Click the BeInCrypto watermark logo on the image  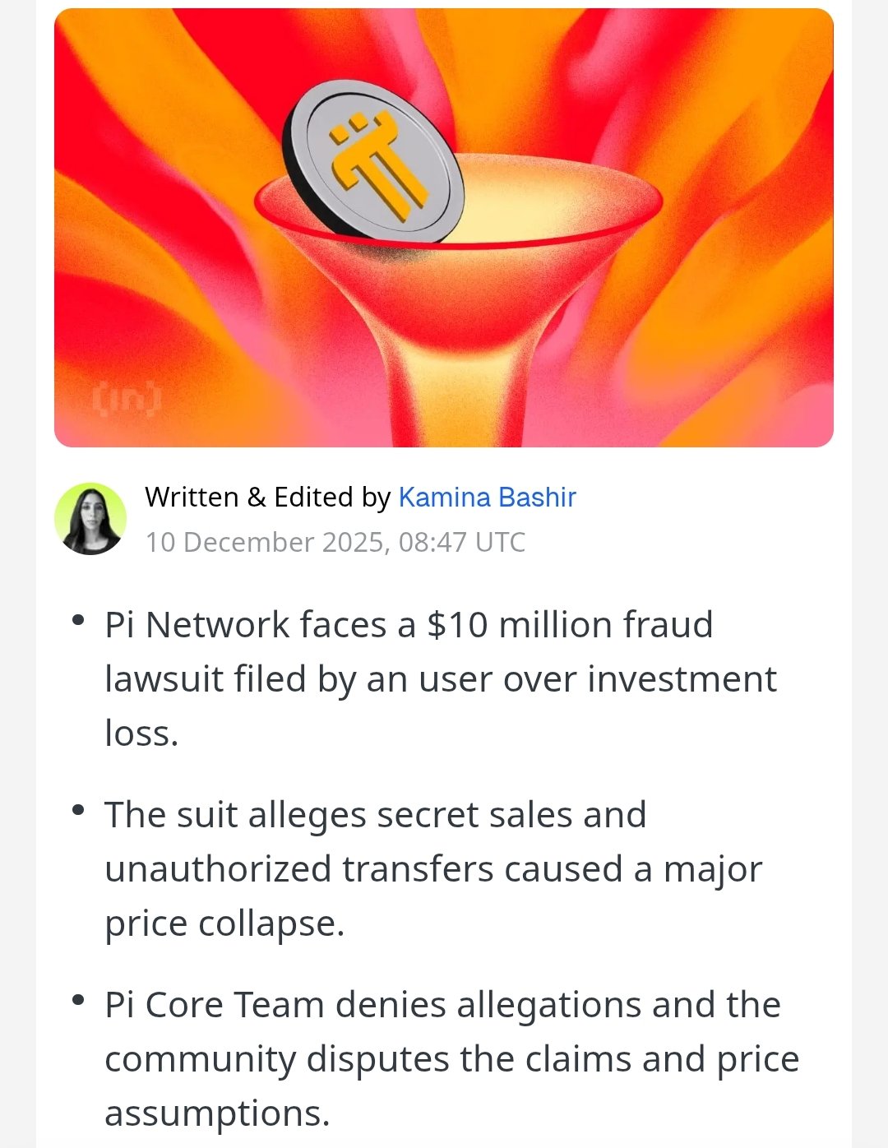[x=126, y=400]
